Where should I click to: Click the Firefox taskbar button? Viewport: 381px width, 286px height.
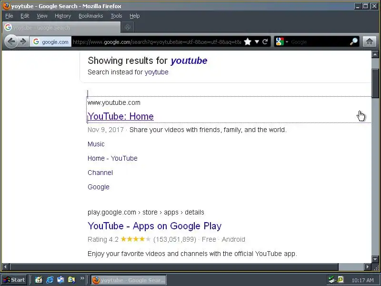pos(129,280)
